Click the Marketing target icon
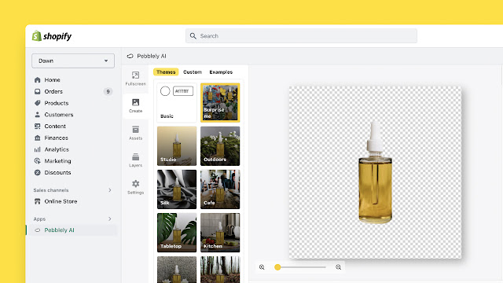 38,160
